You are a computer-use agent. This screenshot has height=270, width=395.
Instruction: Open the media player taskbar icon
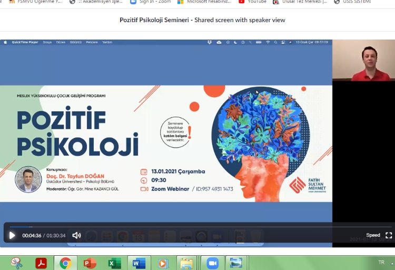point(163,263)
